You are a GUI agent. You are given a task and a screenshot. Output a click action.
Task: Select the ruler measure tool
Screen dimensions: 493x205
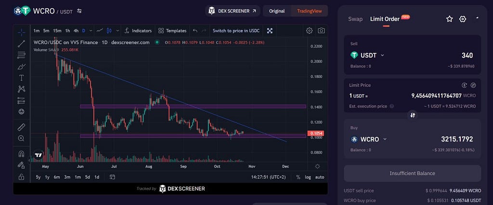[21, 127]
